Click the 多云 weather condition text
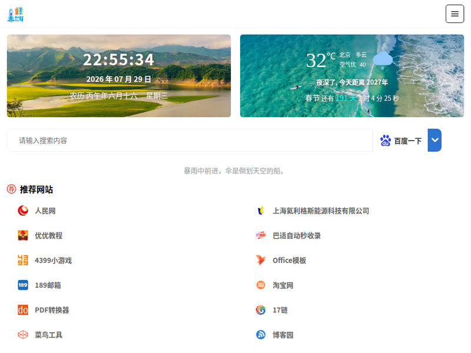 (x=361, y=55)
